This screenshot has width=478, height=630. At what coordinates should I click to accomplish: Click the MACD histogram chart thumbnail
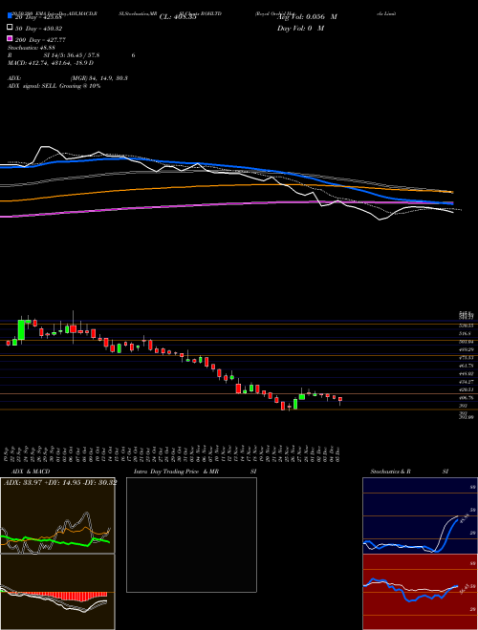coord(57,592)
